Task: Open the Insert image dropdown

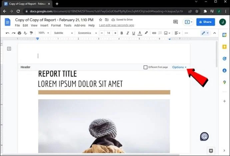Action: coord(167,33)
